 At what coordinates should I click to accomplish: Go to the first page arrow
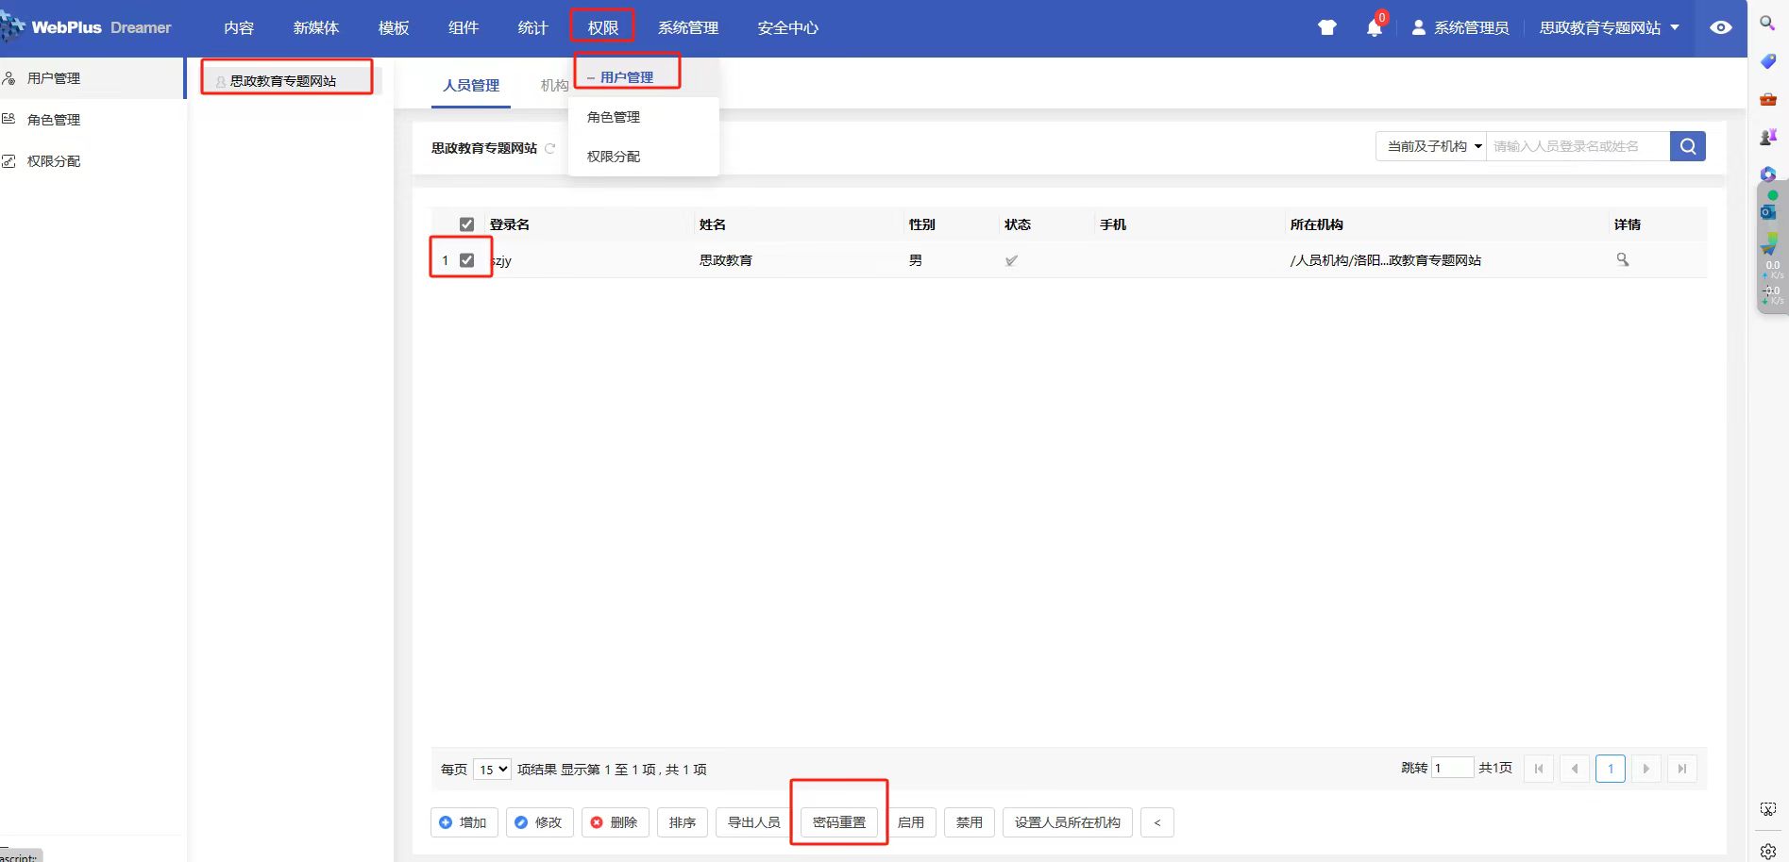tap(1539, 769)
